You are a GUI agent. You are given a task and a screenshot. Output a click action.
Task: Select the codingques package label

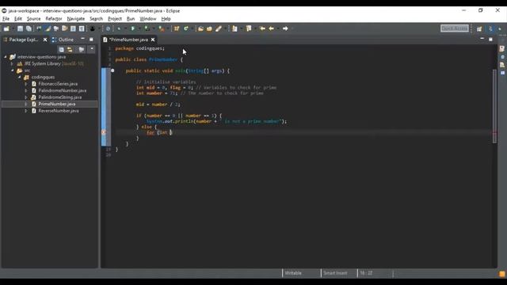(43, 78)
